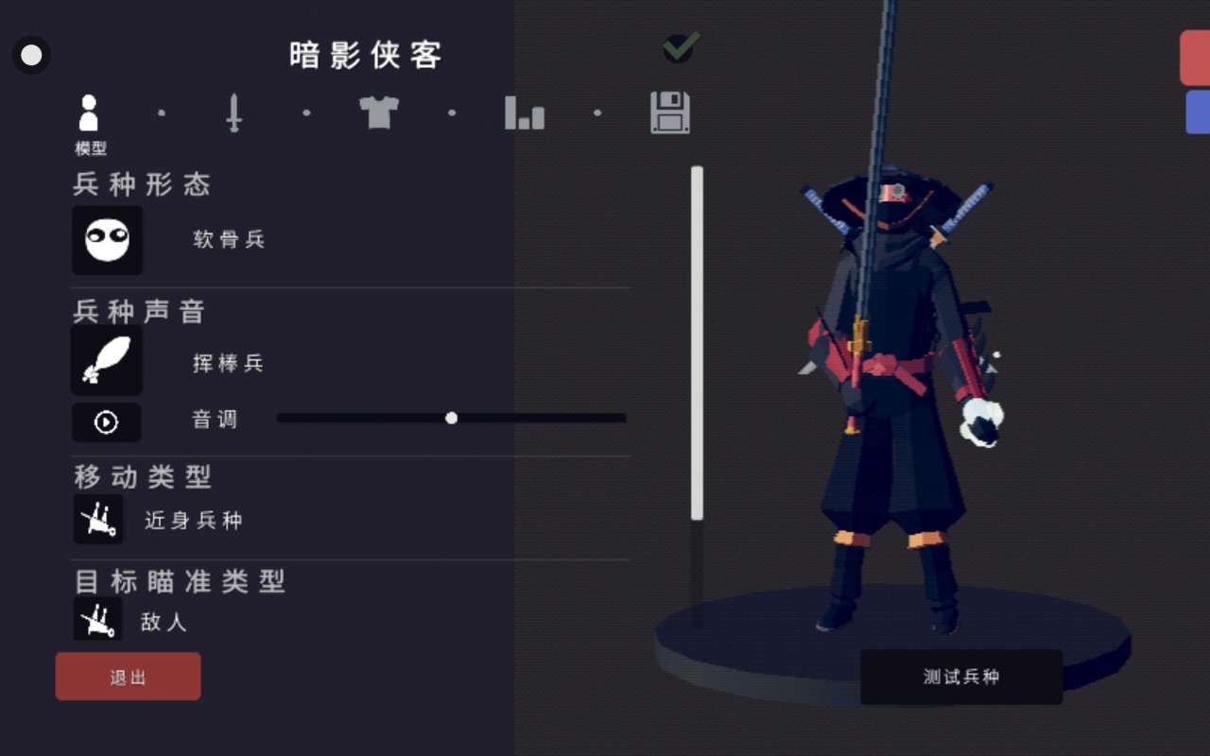
Task: Click the green checkmark confirm icon
Action: click(681, 46)
